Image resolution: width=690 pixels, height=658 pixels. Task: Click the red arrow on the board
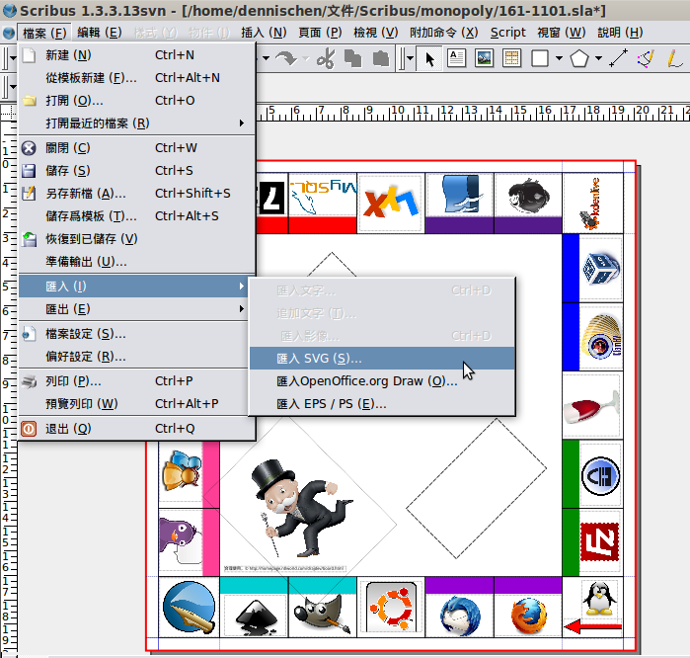click(x=592, y=626)
